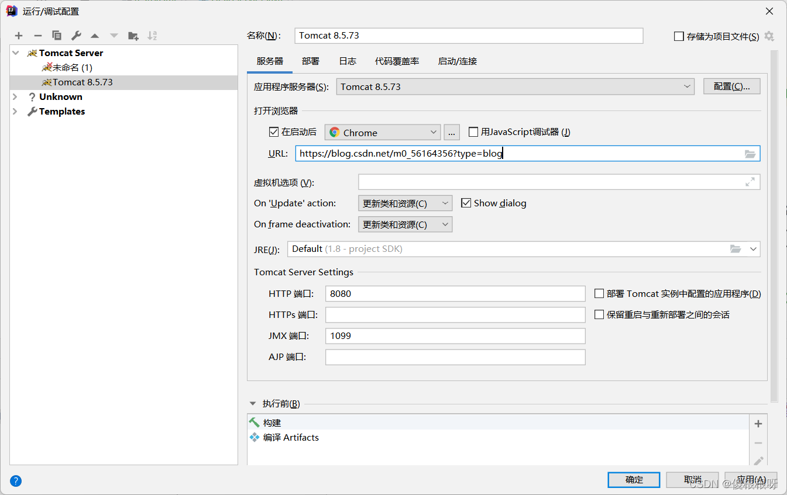Browse folder icon in URL field
This screenshot has width=787, height=495.
coord(750,154)
